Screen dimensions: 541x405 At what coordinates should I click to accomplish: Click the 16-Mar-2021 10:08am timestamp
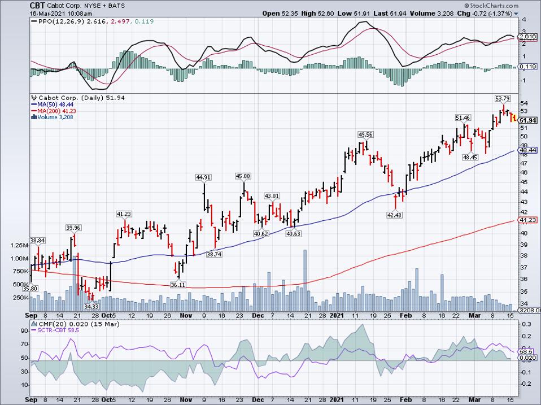point(61,14)
